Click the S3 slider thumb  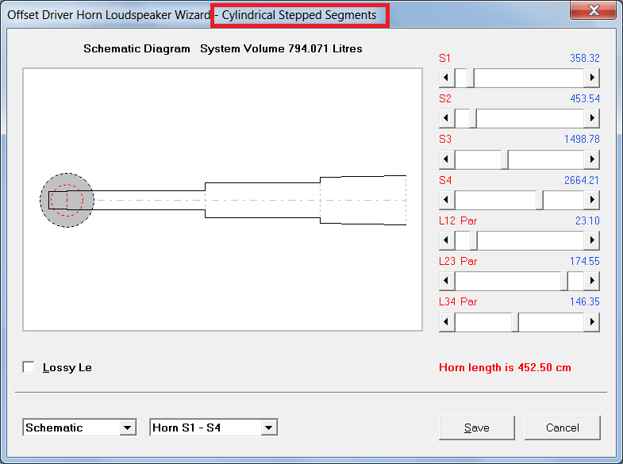tap(505, 159)
